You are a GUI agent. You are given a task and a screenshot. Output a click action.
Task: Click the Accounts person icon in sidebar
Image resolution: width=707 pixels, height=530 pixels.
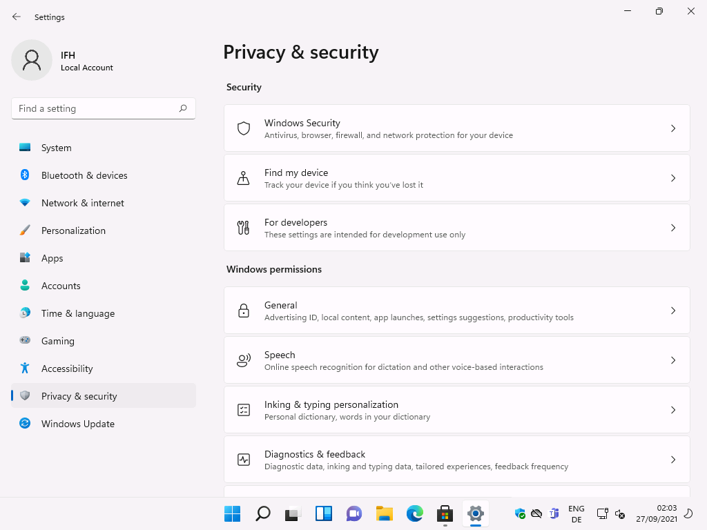pyautogui.click(x=25, y=285)
